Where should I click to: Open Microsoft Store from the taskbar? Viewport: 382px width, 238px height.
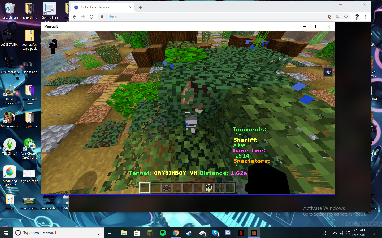[137, 233]
